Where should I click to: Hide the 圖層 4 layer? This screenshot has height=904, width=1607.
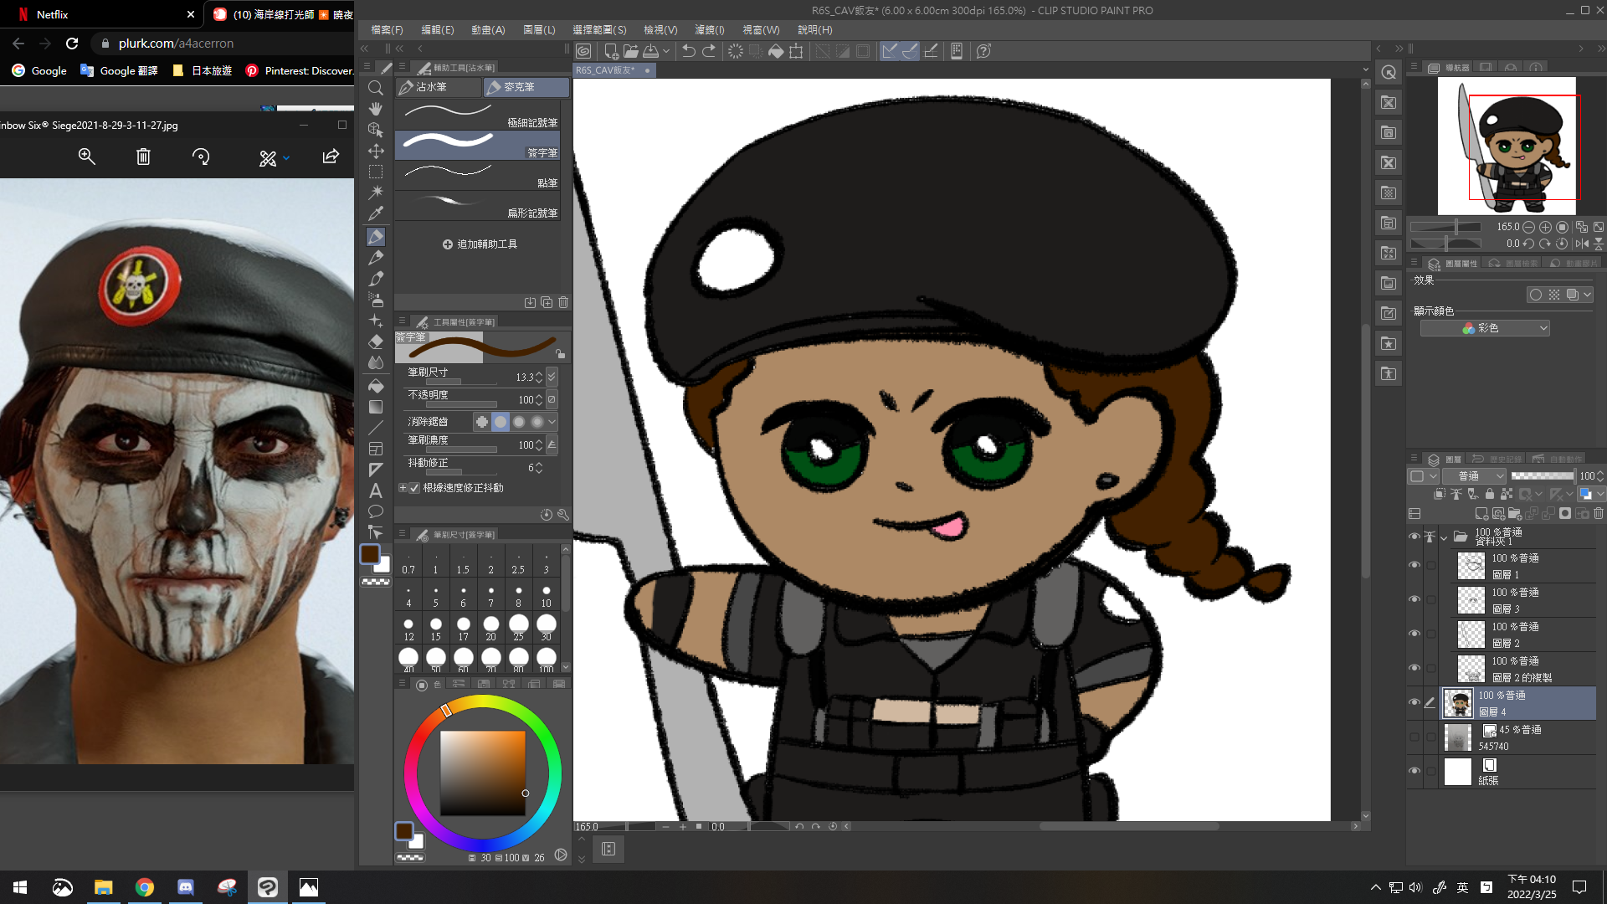[1414, 702]
